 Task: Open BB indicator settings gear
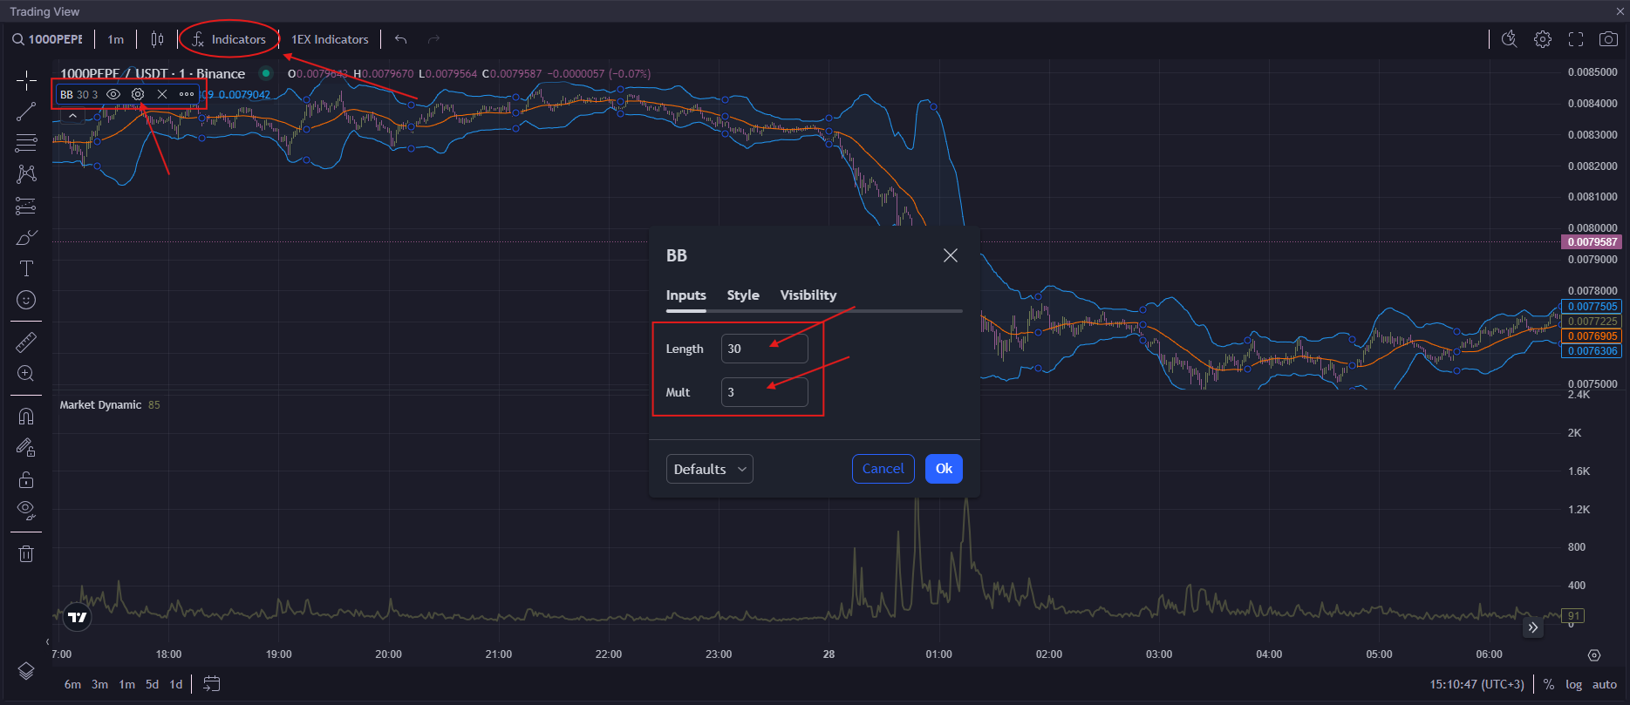point(138,94)
